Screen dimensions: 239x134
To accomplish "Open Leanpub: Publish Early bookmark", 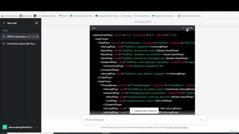I will point(107,16).
